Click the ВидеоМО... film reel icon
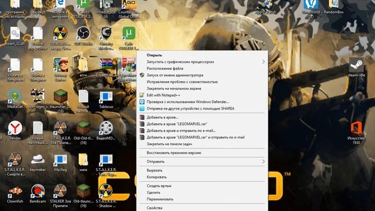Viewport: 375px width, 211px height. 106,128
